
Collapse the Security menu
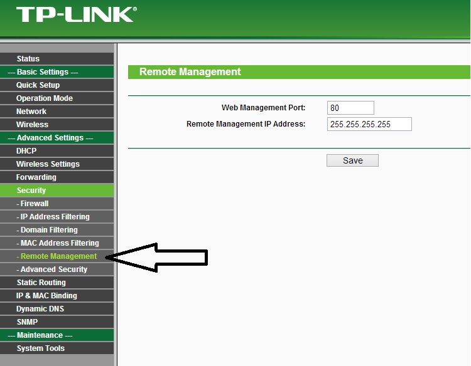(57, 191)
